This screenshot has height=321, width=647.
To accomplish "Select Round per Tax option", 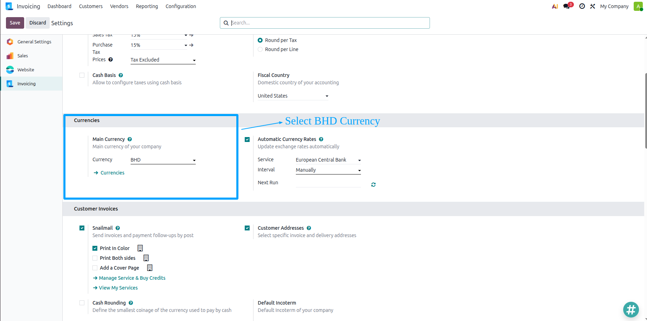I will click(260, 40).
